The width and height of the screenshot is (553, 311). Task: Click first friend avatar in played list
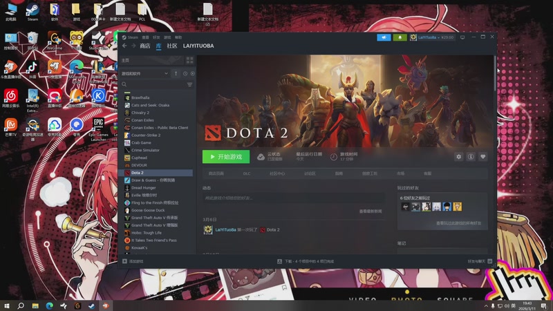405,207
